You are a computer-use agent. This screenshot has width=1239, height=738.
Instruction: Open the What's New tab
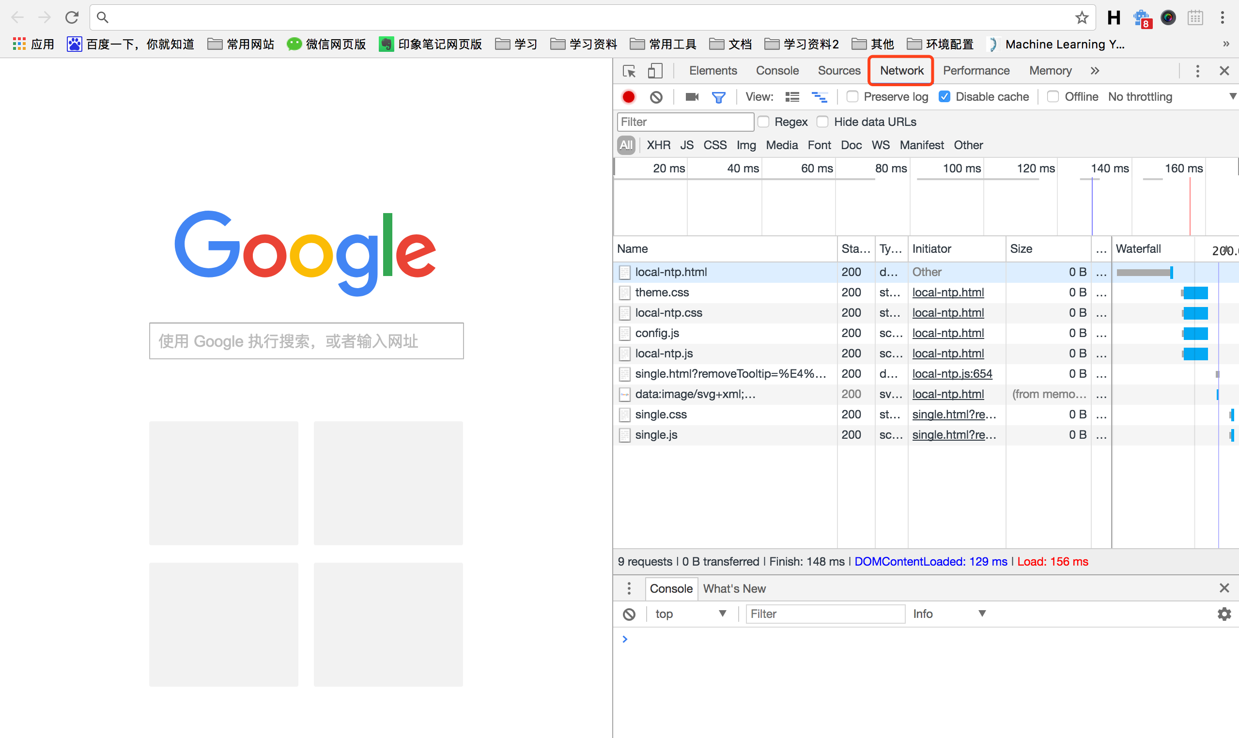(735, 588)
